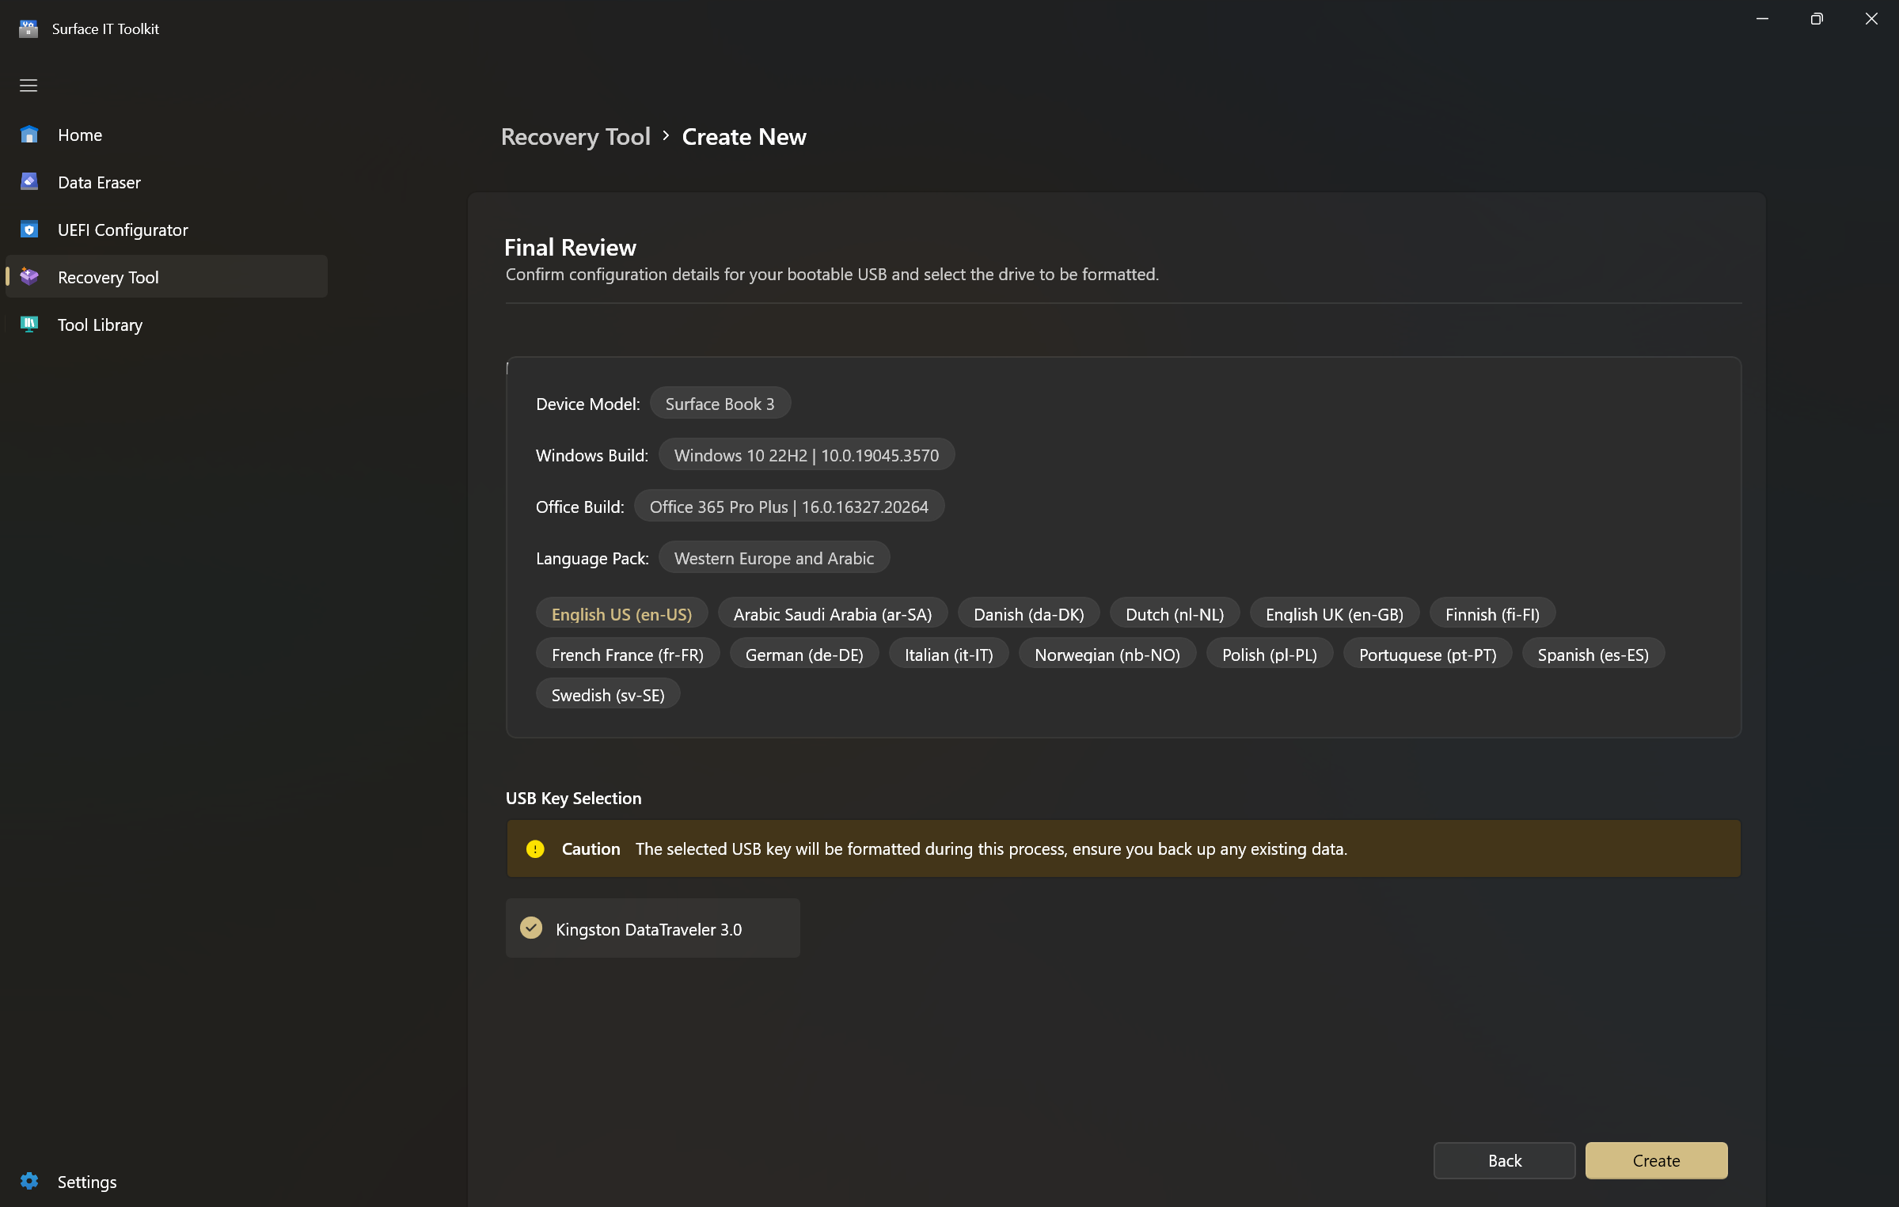The image size is (1899, 1207).
Task: Click the Settings gear icon
Action: pos(29,1181)
